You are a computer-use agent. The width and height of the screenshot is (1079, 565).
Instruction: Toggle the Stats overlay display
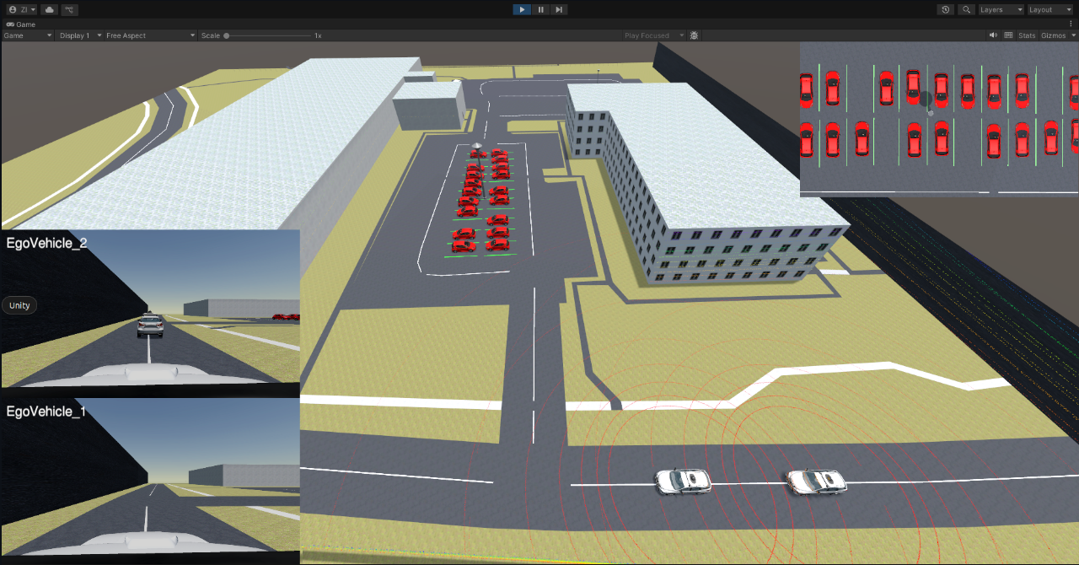pos(1028,35)
